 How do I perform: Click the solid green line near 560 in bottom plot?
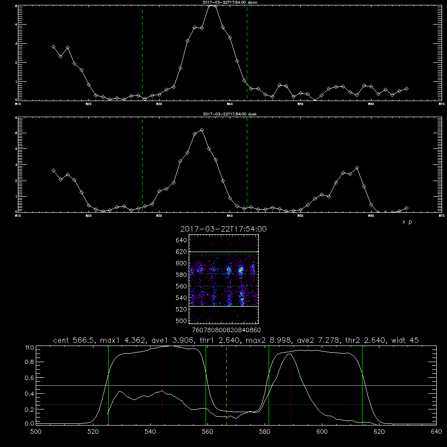point(206,385)
